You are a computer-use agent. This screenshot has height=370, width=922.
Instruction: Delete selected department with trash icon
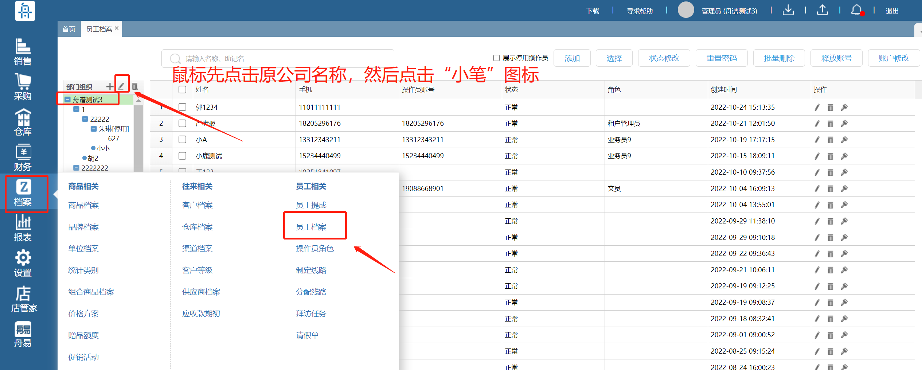(134, 86)
